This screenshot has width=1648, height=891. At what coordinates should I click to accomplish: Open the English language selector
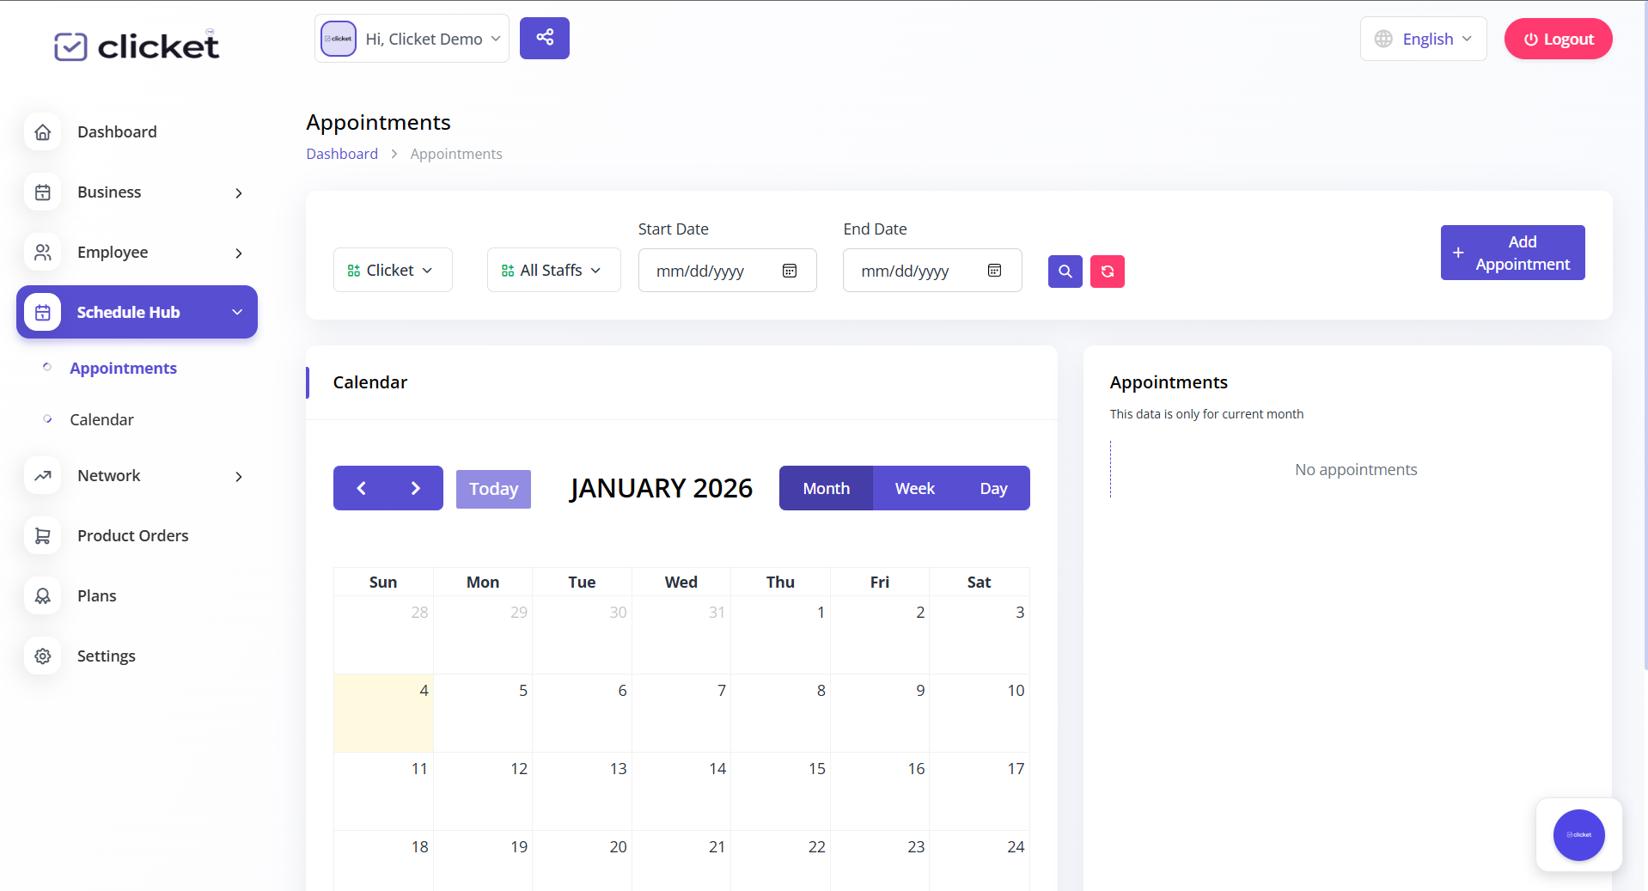click(x=1423, y=39)
